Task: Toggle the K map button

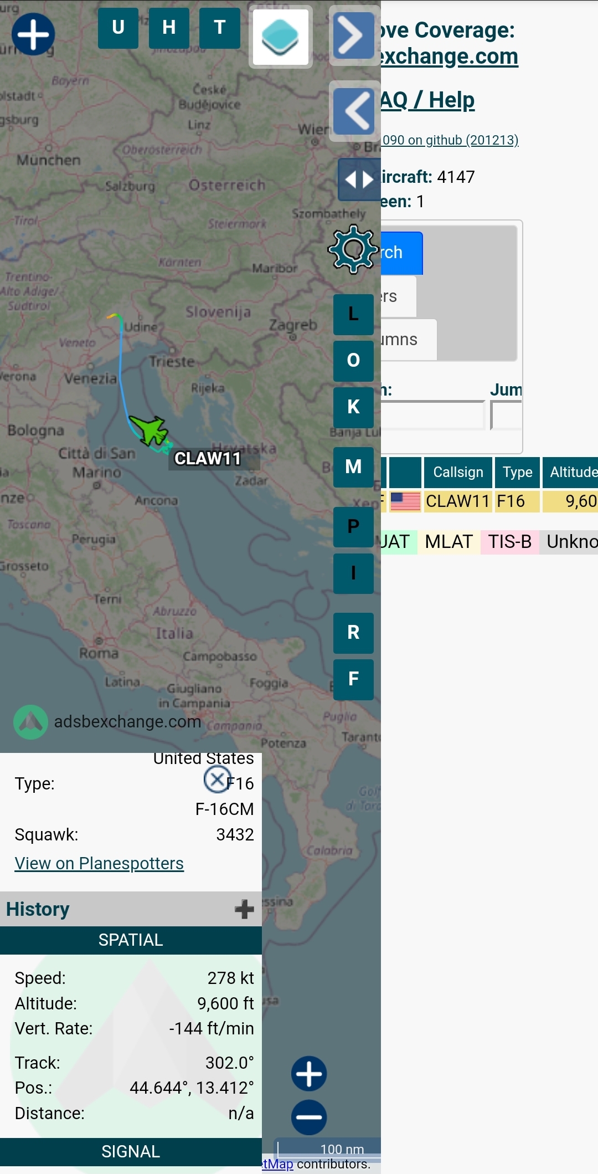Action: click(353, 407)
